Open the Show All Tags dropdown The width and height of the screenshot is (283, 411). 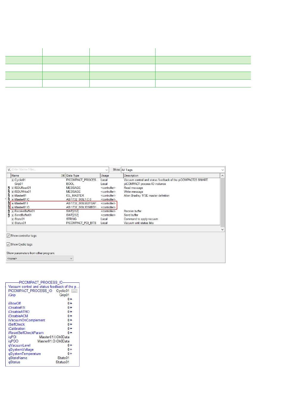coord(172,170)
